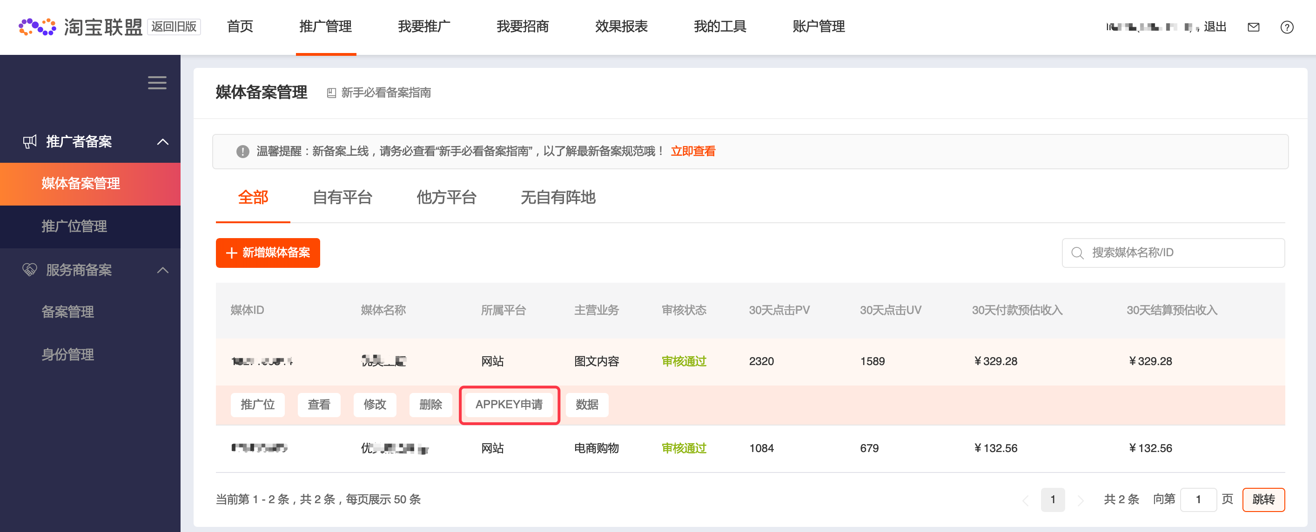The image size is (1316, 532).
Task: Open 新手必看备案指南 link
Action: tap(386, 93)
